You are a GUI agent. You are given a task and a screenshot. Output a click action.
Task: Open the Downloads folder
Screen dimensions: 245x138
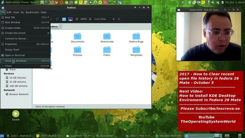[107, 38]
